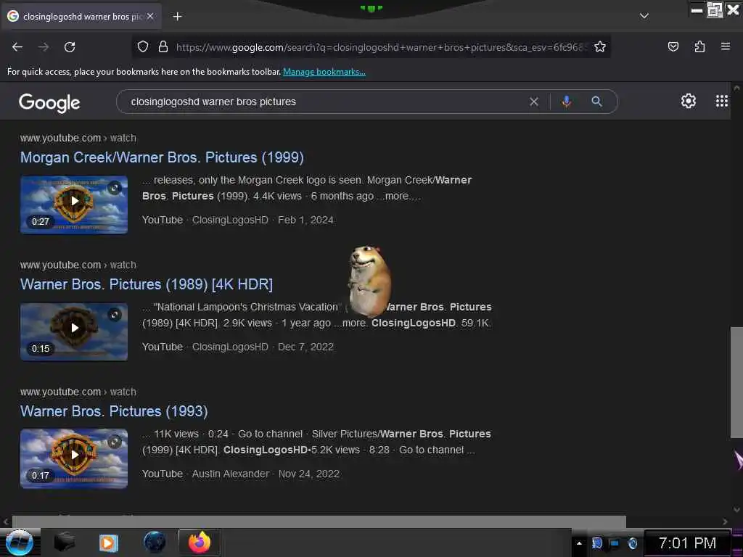743x557 pixels.
Task: Open the globe browser taskbar icon
Action: pyautogui.click(x=155, y=542)
